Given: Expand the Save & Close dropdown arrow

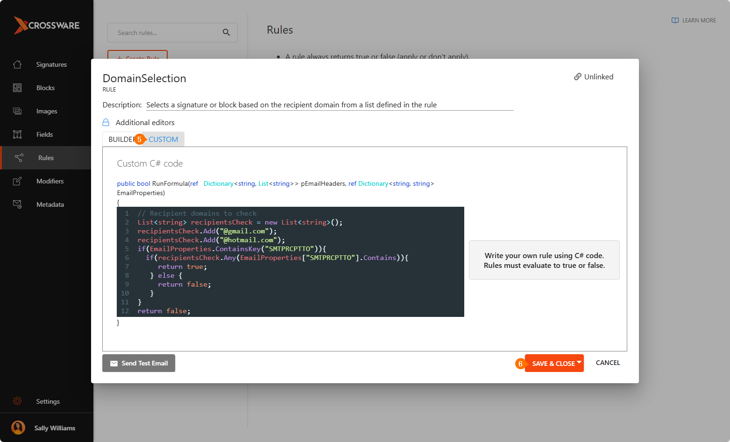Looking at the screenshot, I should (x=579, y=362).
